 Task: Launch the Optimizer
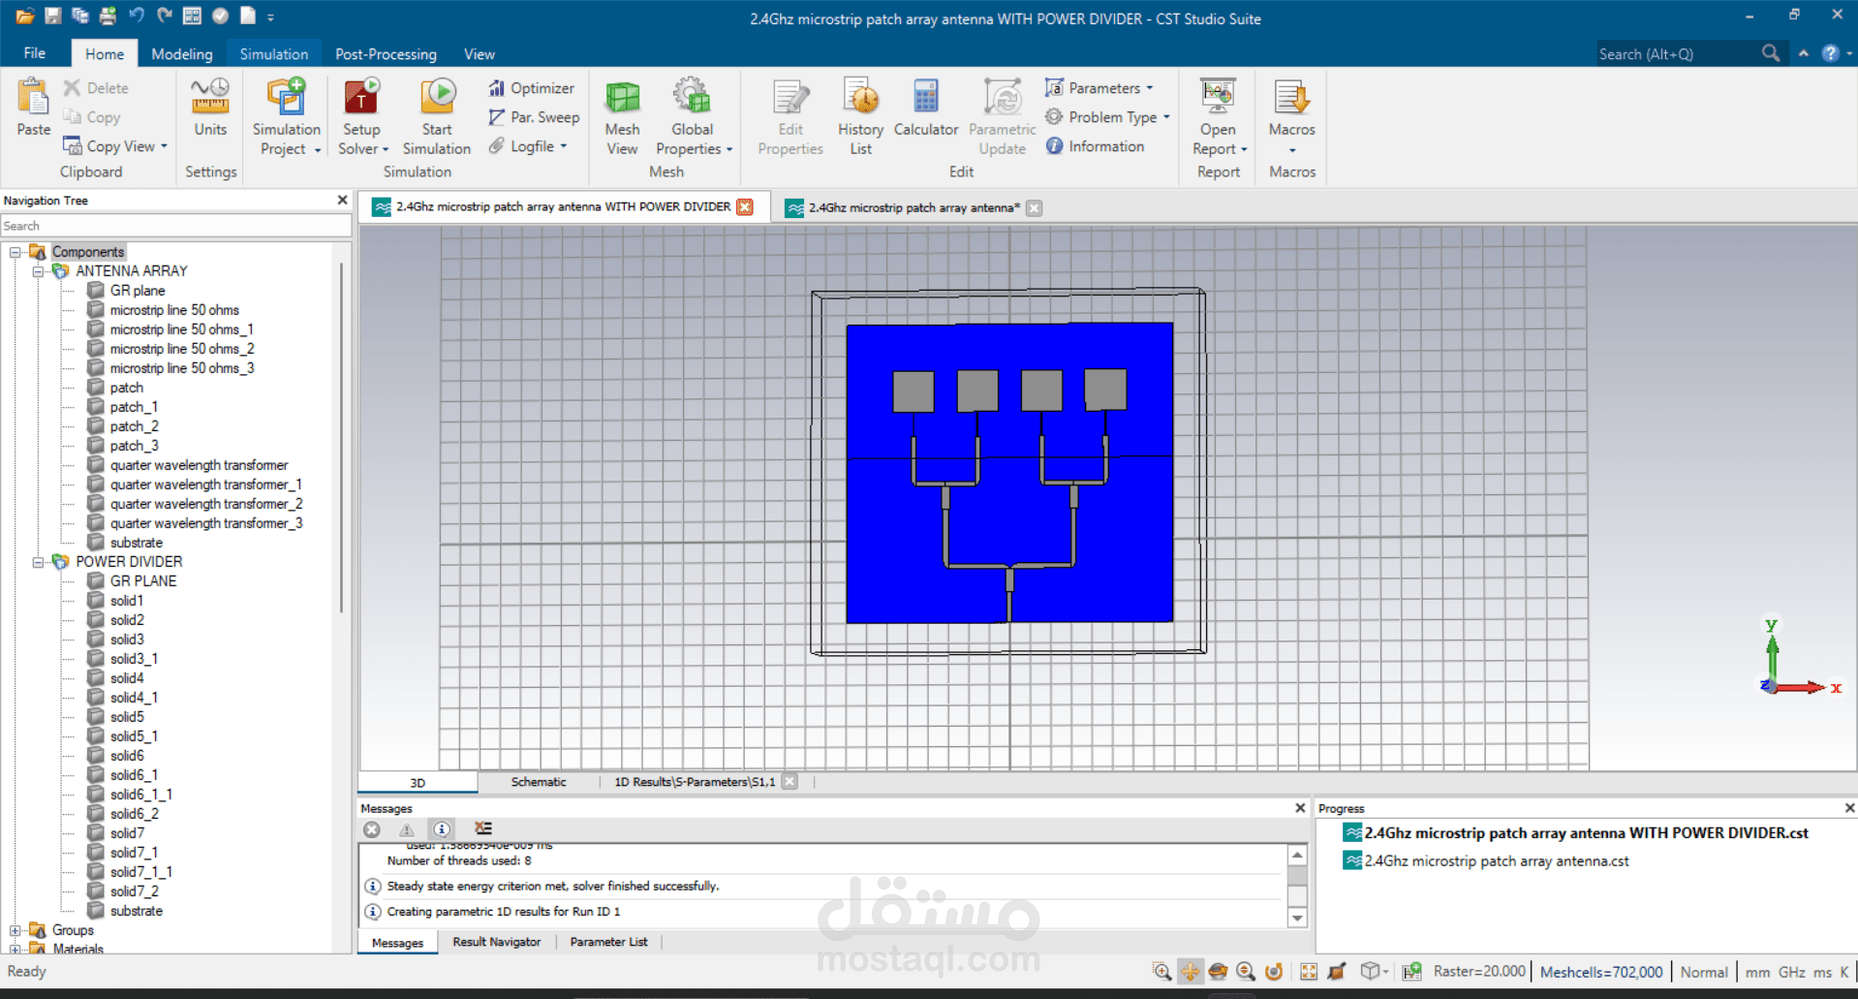[532, 87]
